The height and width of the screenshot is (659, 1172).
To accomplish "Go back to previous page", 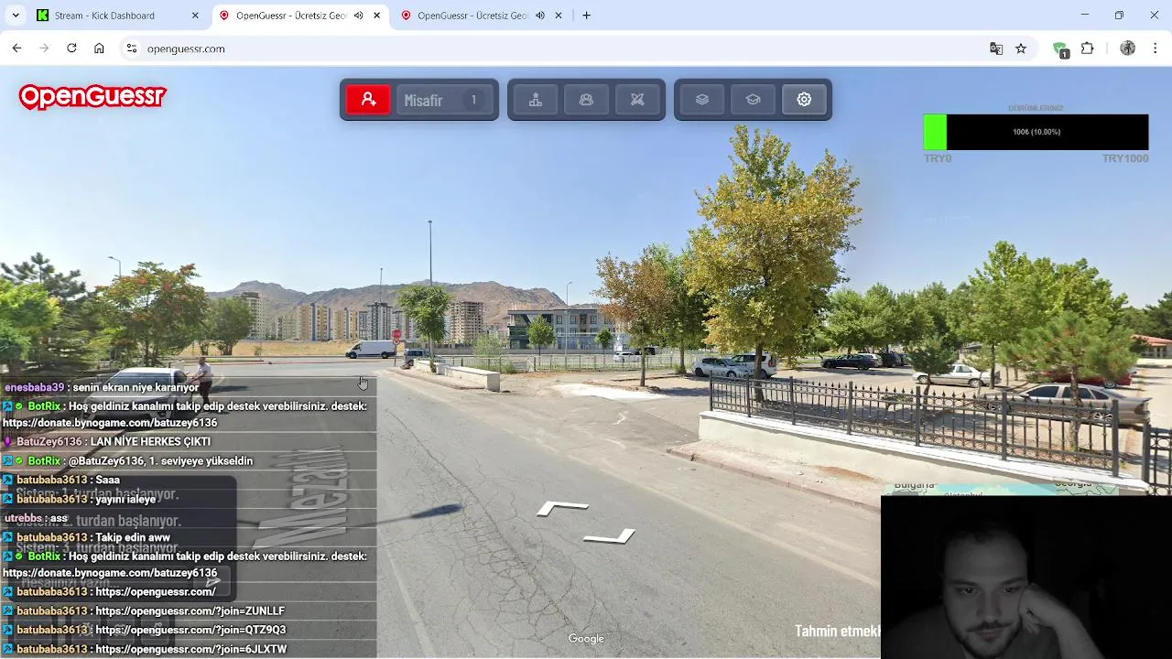I will [16, 49].
